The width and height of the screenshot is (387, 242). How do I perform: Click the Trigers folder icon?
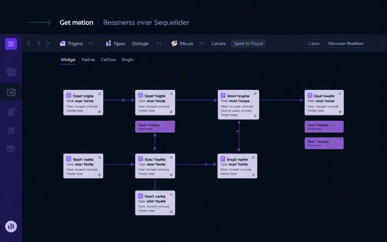pos(62,43)
